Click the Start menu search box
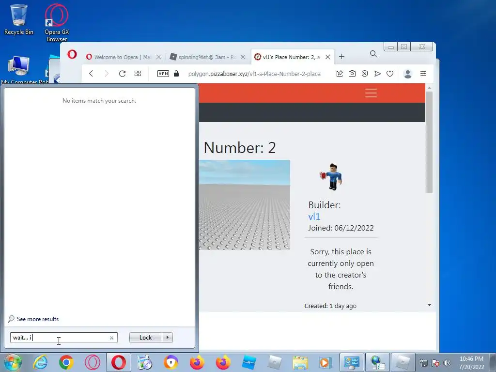 (x=64, y=338)
